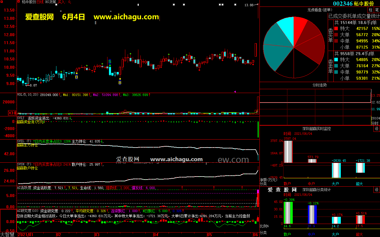Click the 委买单 vertical label
This screenshot has height=237, width=380.
331,35
